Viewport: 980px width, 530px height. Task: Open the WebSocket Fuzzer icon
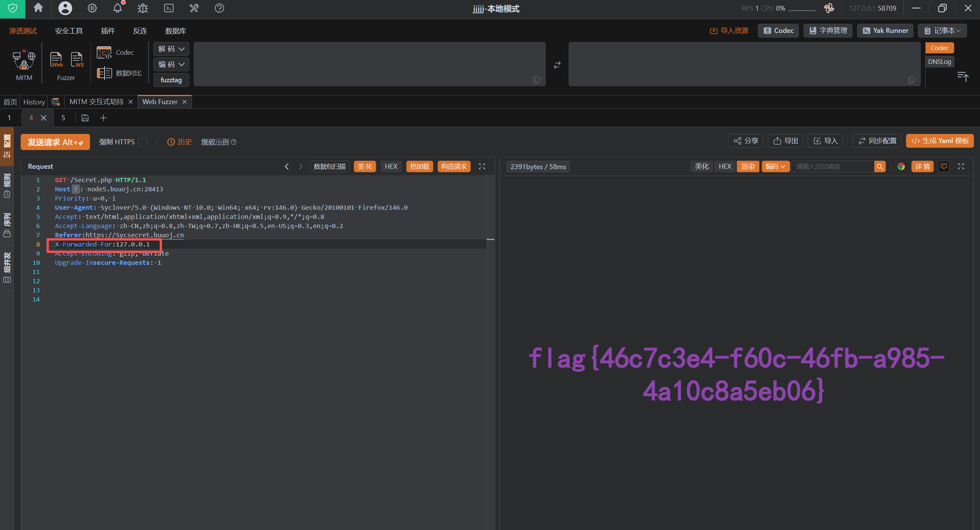click(77, 60)
